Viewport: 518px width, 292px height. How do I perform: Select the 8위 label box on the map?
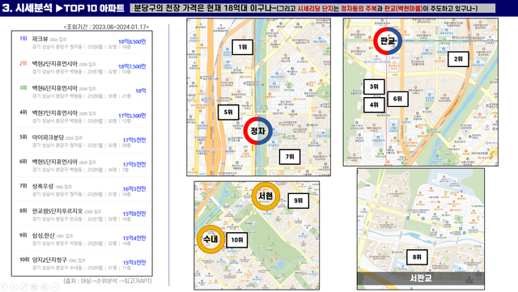[417, 257]
